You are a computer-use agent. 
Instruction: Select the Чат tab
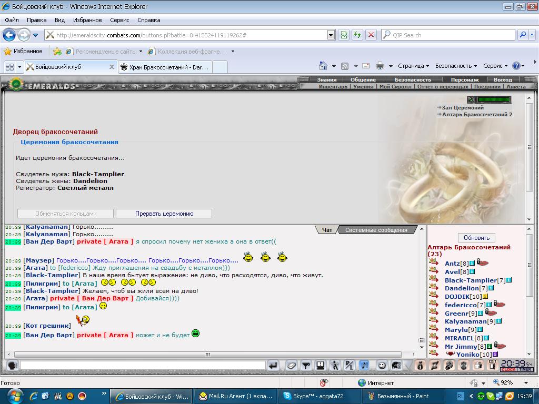click(327, 230)
